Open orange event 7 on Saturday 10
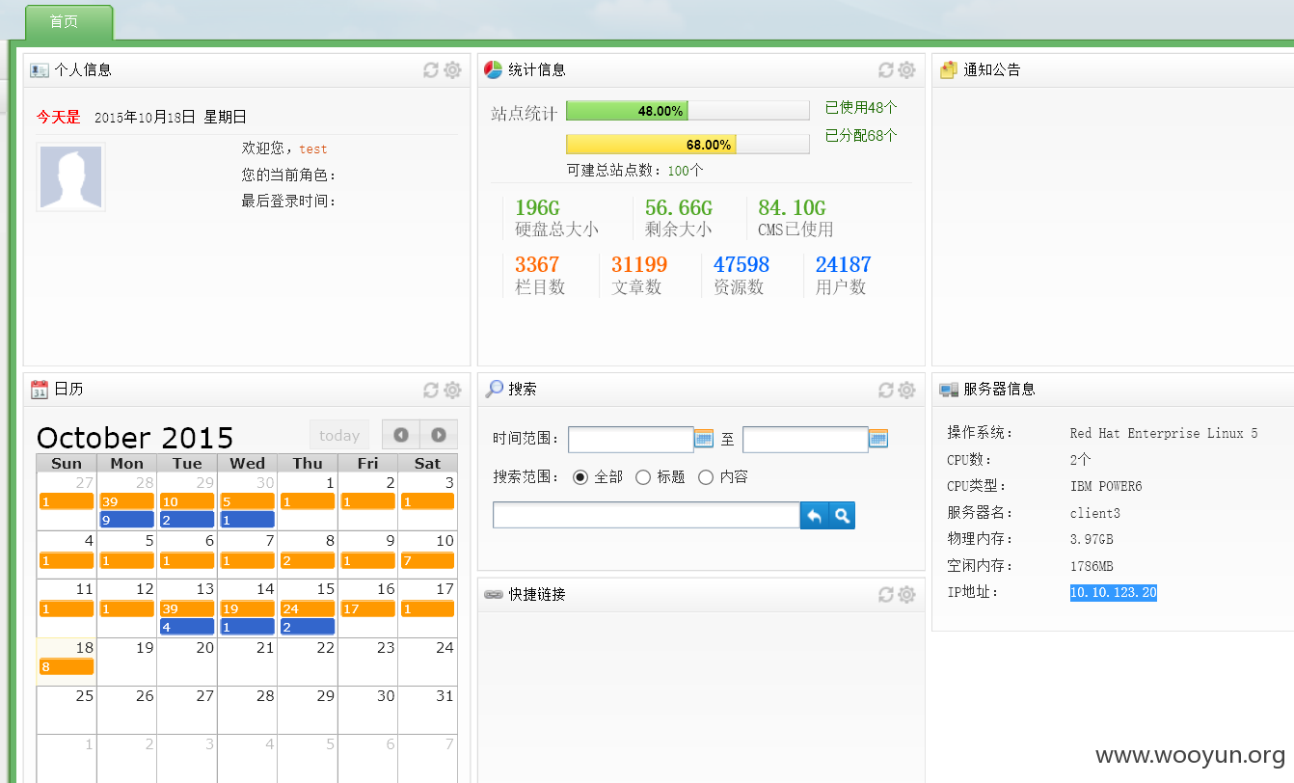 (427, 560)
